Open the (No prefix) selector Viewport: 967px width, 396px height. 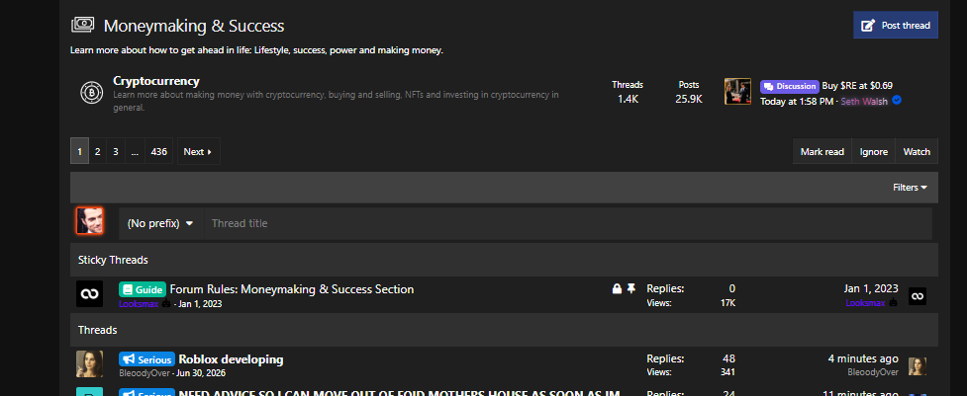click(x=160, y=223)
